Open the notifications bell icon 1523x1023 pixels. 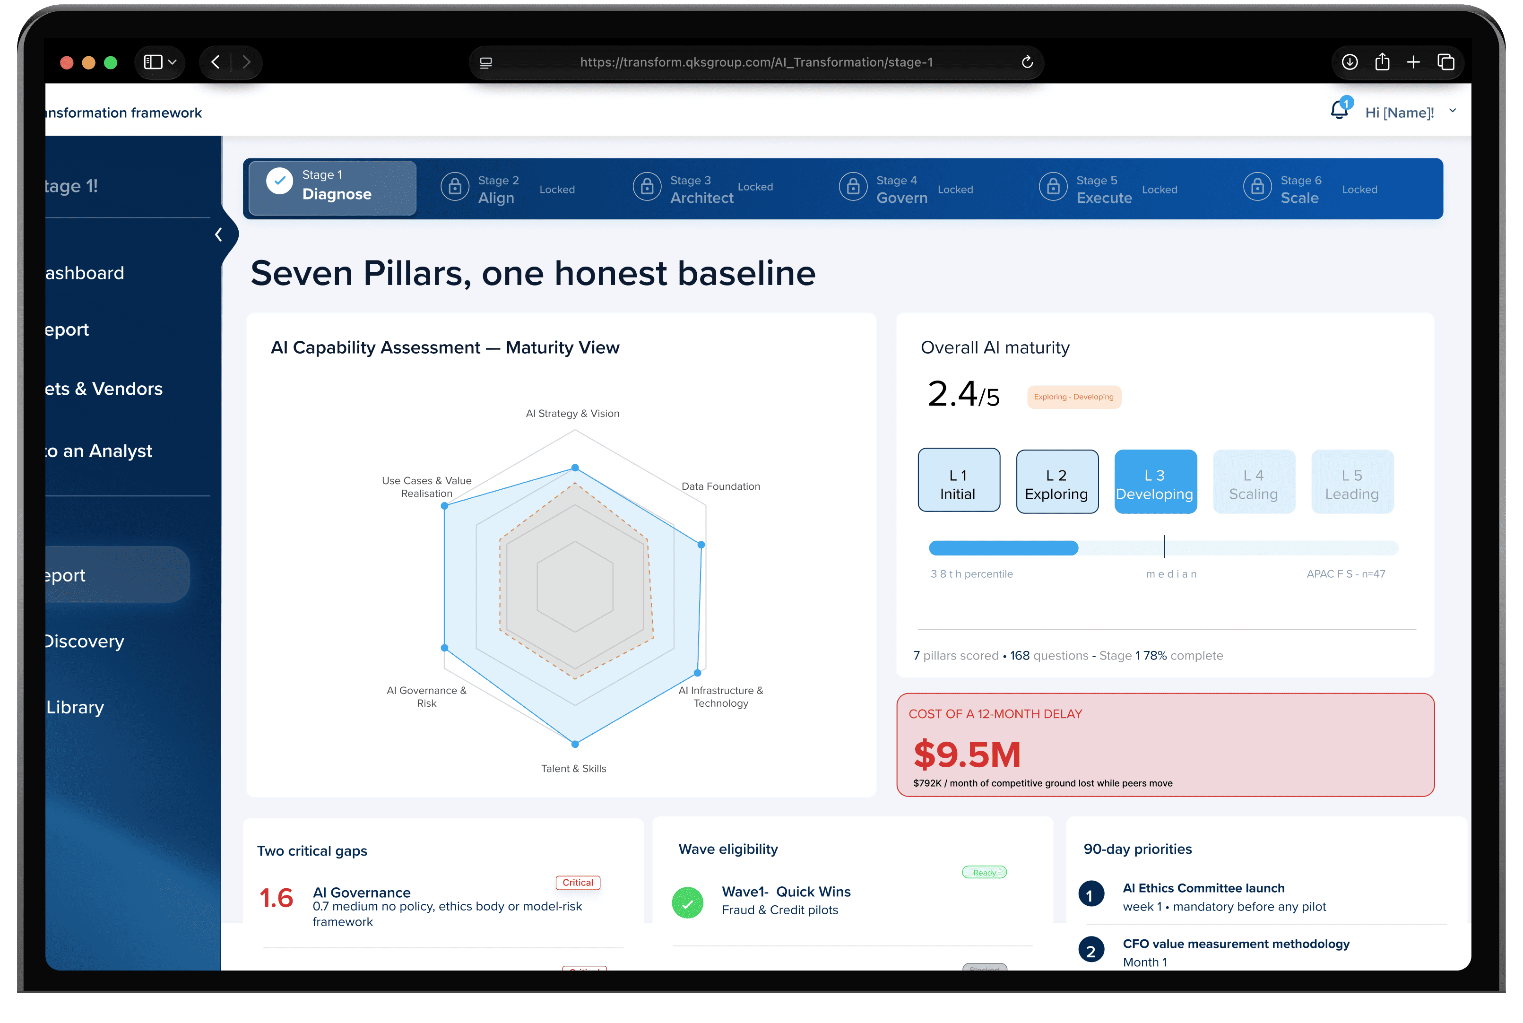click(1339, 110)
